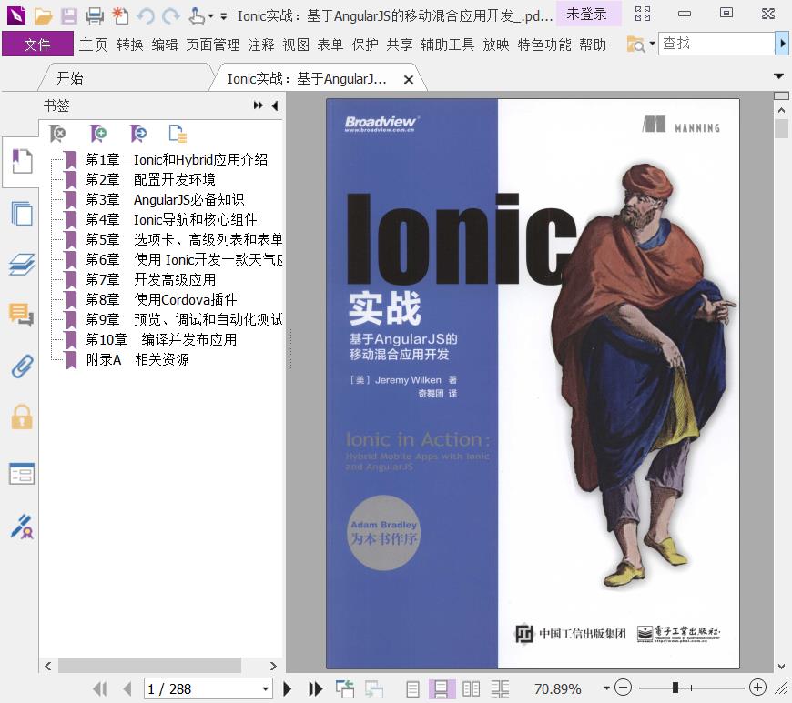The width and height of the screenshot is (792, 703).
Task: Zoom out with the minus button
Action: [x=624, y=688]
